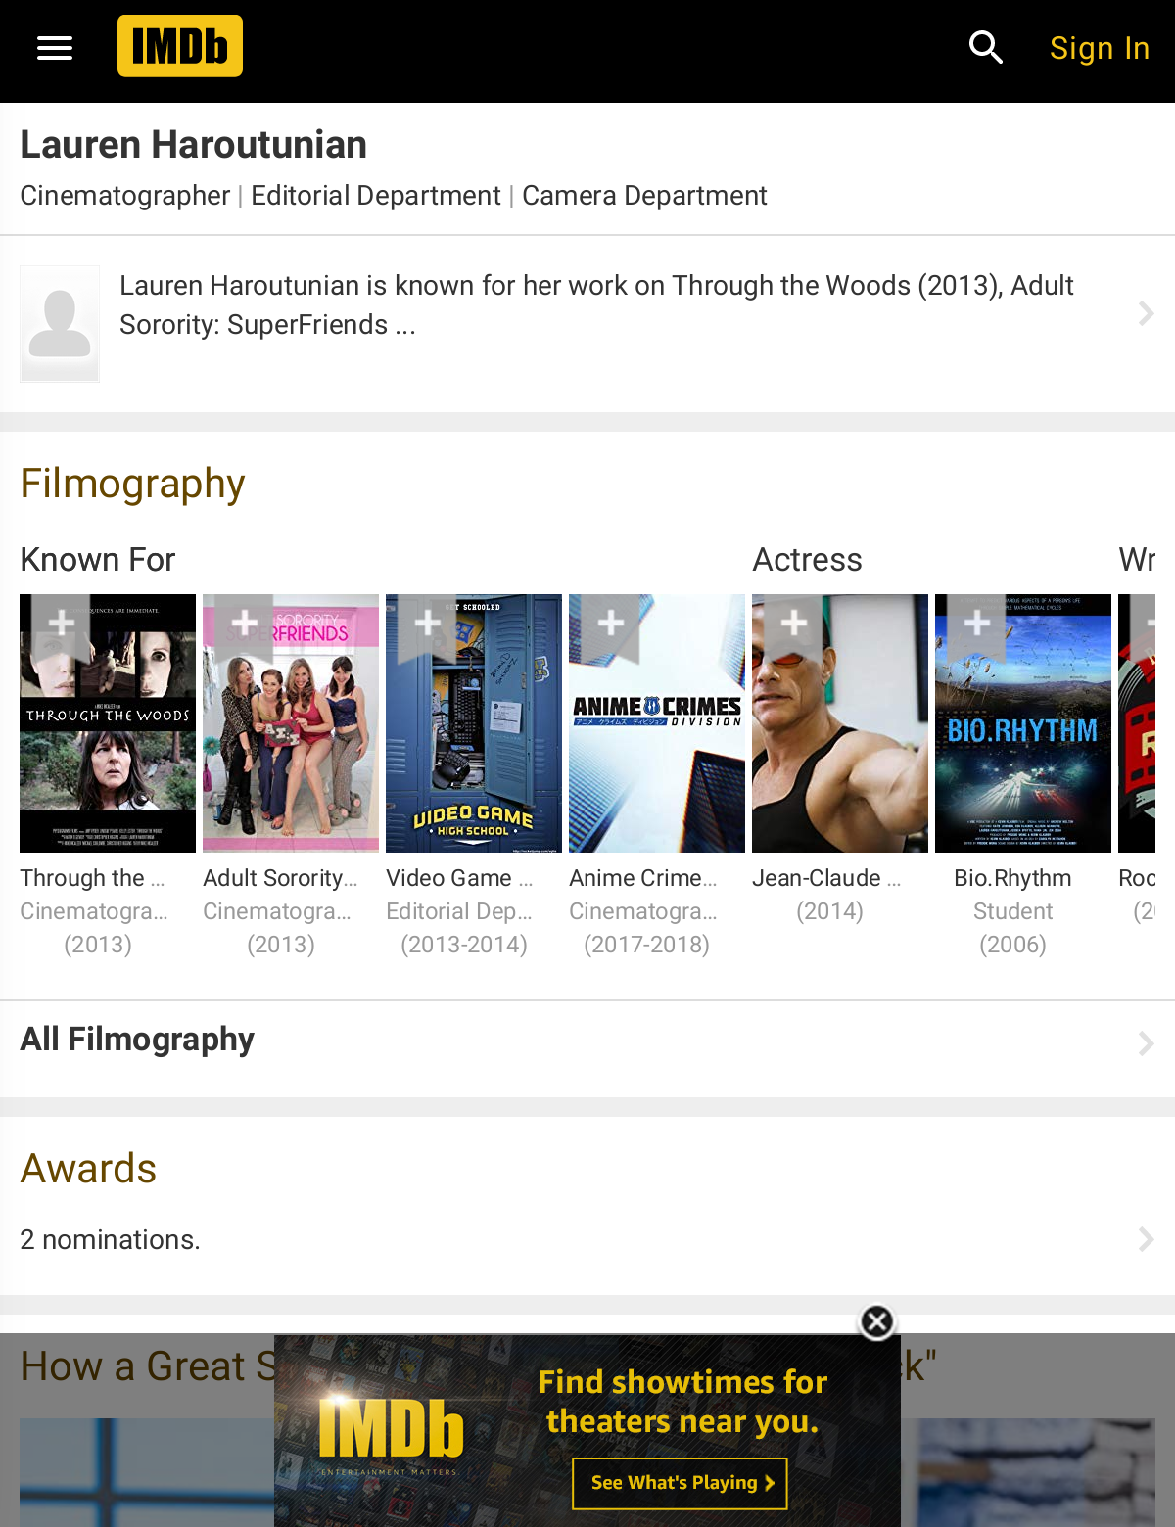
Task: Open the hamburger navigation menu
Action: (55, 47)
